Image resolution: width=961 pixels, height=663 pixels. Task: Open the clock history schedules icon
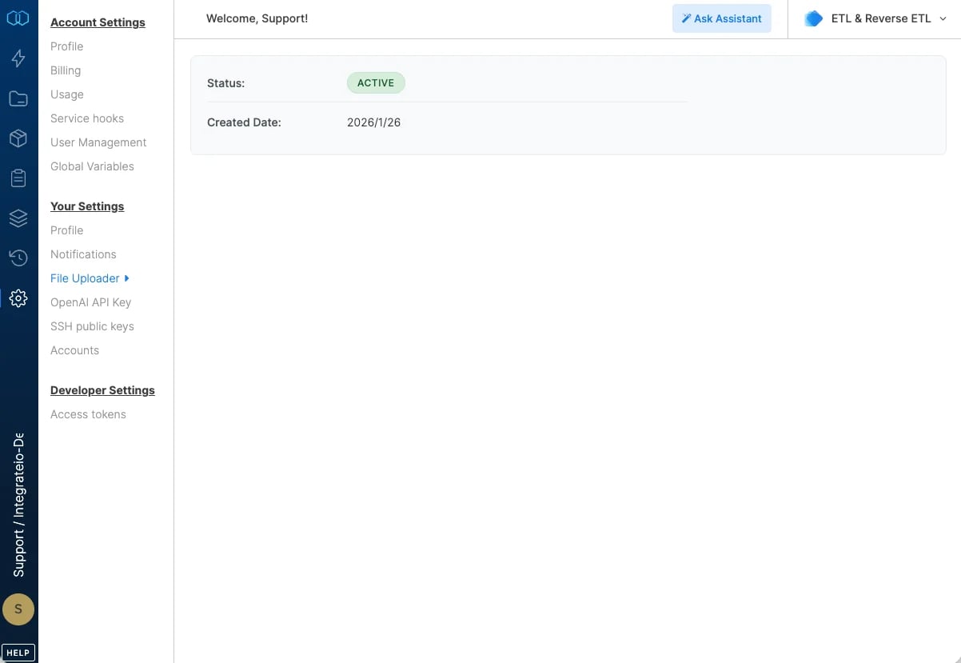click(18, 258)
